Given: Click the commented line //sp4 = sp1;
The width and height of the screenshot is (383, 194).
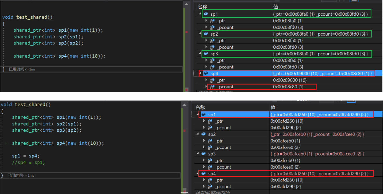Looking at the screenshot, I should click(29, 162).
